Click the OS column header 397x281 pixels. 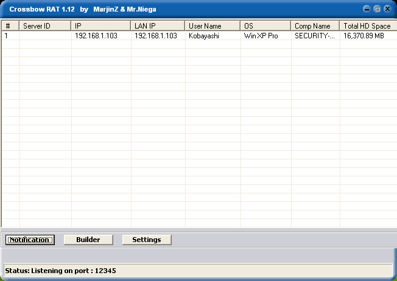point(265,26)
